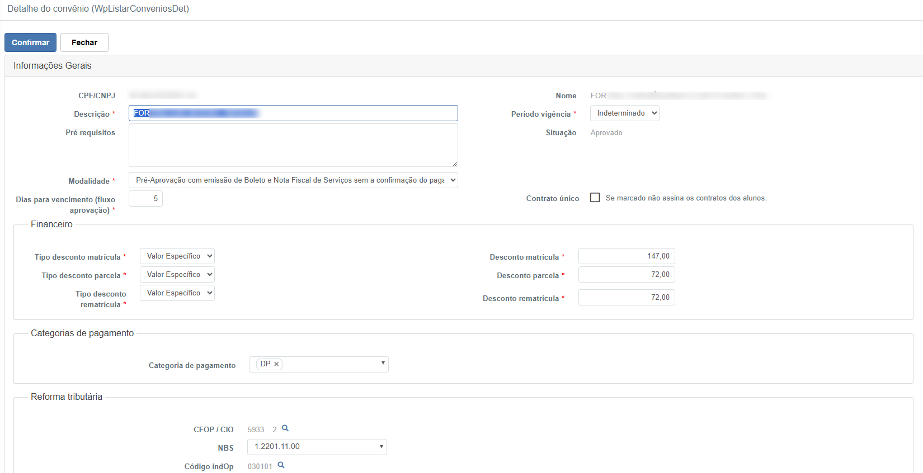Image resolution: width=923 pixels, height=473 pixels.
Task: Open the Modalidade dropdown
Action: 293,180
